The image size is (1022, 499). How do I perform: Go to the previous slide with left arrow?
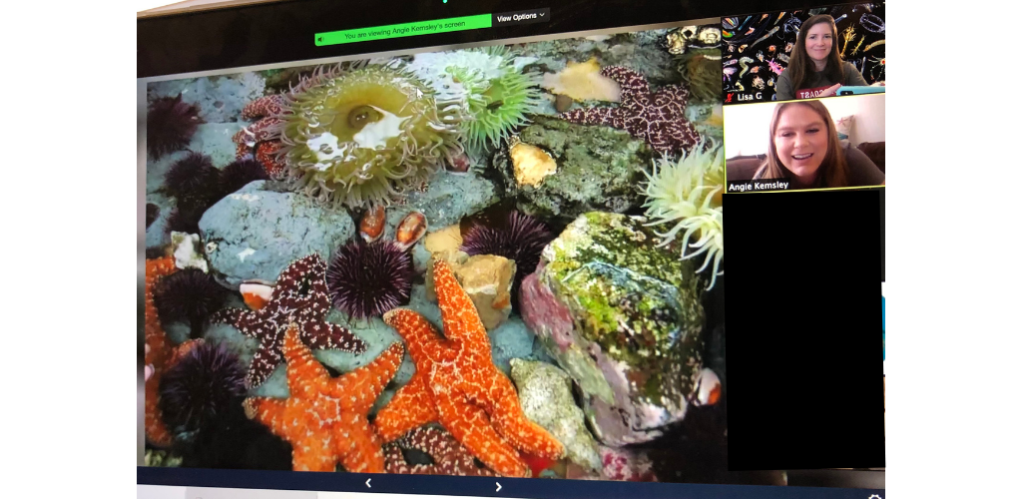click(x=368, y=483)
